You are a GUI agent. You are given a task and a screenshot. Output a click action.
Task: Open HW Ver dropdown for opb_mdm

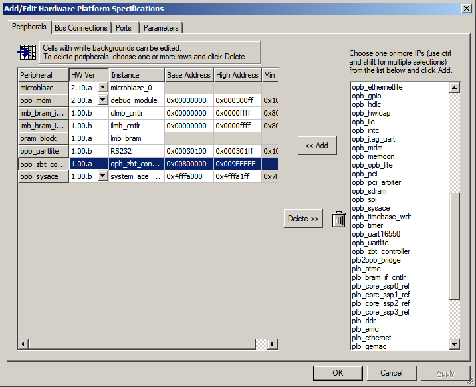tap(102, 100)
